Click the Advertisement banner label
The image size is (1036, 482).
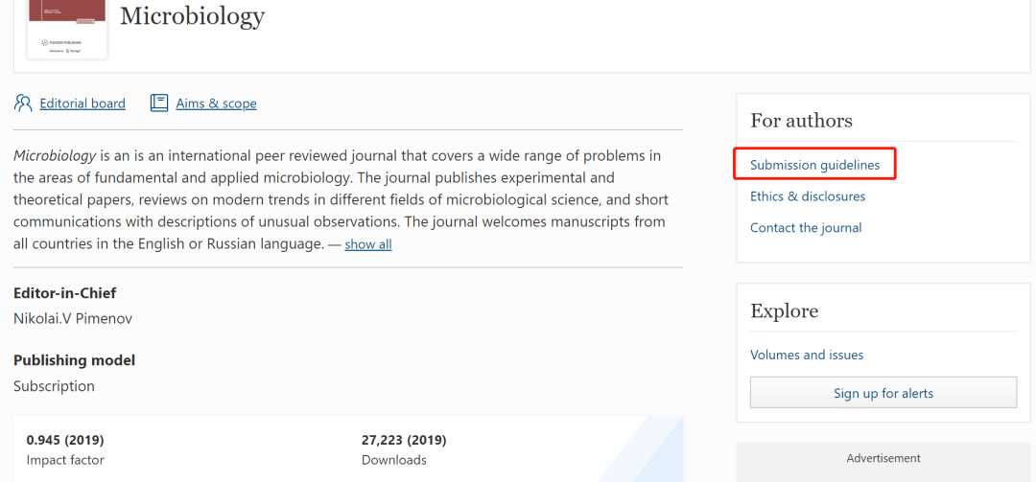coord(883,458)
